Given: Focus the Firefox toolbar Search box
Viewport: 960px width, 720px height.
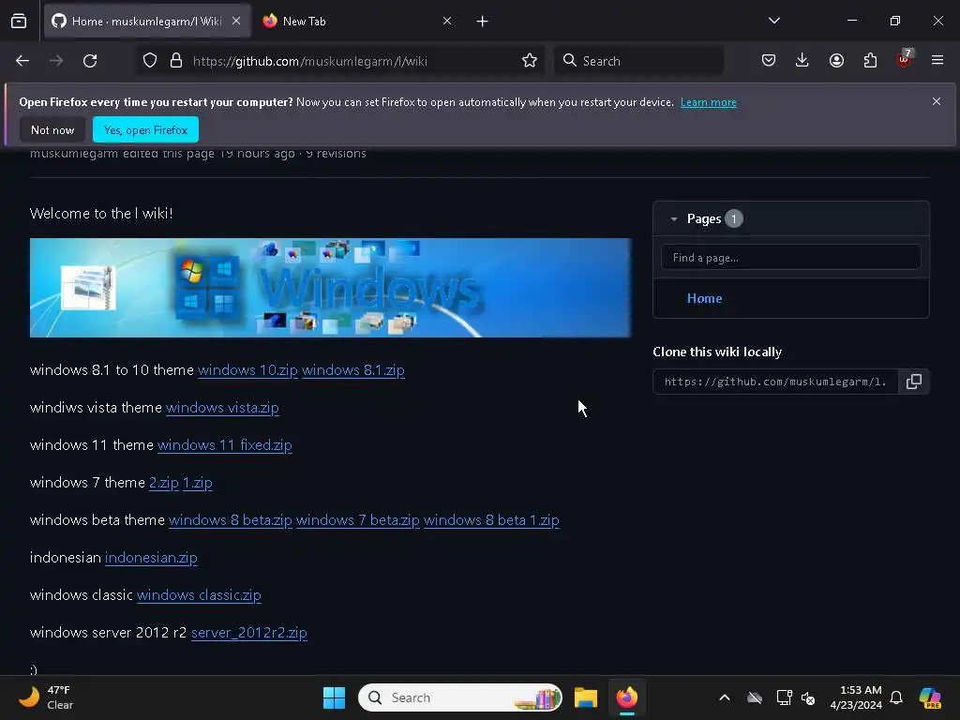Looking at the screenshot, I should pos(638,61).
